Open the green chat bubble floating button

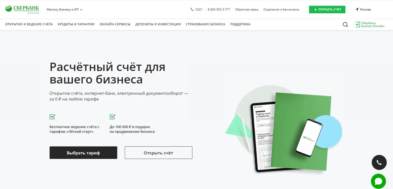pos(378,181)
